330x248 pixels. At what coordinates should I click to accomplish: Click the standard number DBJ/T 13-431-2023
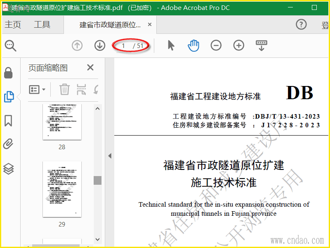[x=287, y=117]
